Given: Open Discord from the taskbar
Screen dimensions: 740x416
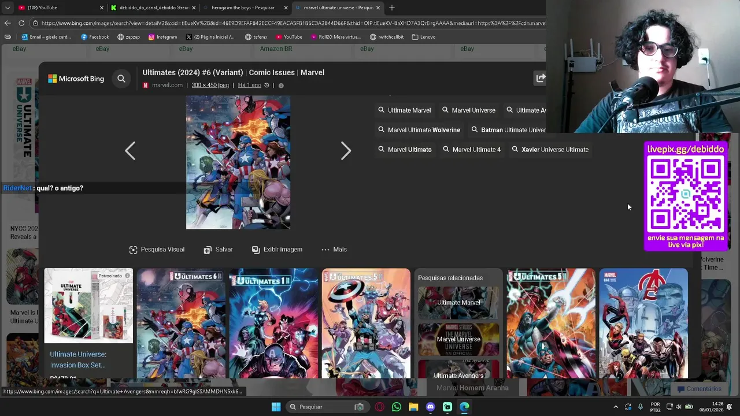Looking at the screenshot, I should (x=430, y=407).
